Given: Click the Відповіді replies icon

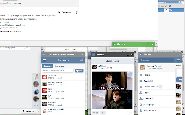Looking at the screenshot, I should click(x=141, y=81).
